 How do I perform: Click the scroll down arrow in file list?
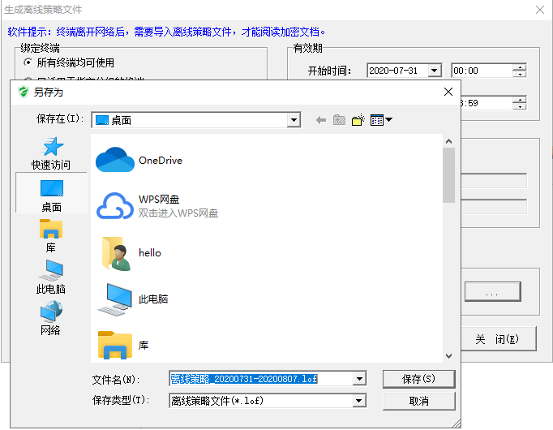(x=448, y=356)
